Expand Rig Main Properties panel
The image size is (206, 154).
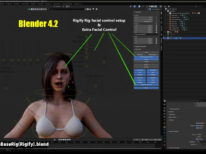click(x=140, y=47)
